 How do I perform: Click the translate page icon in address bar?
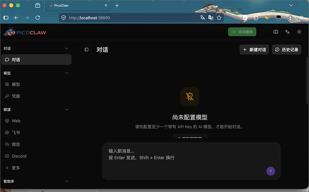pos(202,18)
